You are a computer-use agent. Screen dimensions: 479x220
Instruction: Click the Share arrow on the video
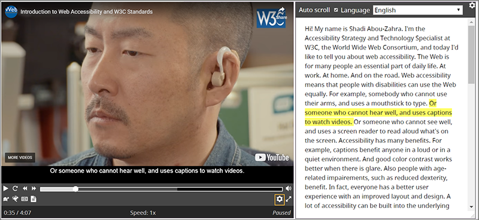[x=281, y=13]
